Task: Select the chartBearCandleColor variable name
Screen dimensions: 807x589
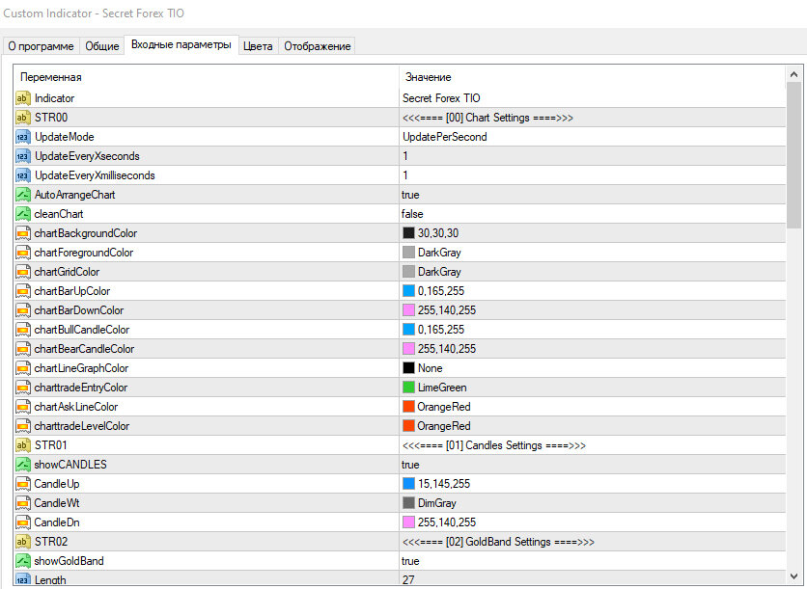Action: click(x=84, y=349)
